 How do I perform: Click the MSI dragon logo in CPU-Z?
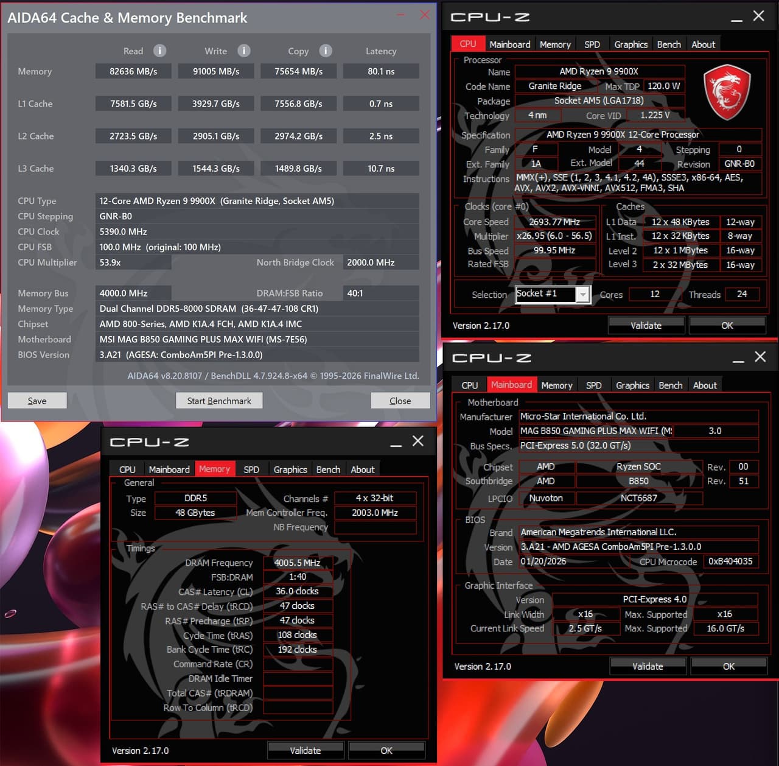coord(727,93)
